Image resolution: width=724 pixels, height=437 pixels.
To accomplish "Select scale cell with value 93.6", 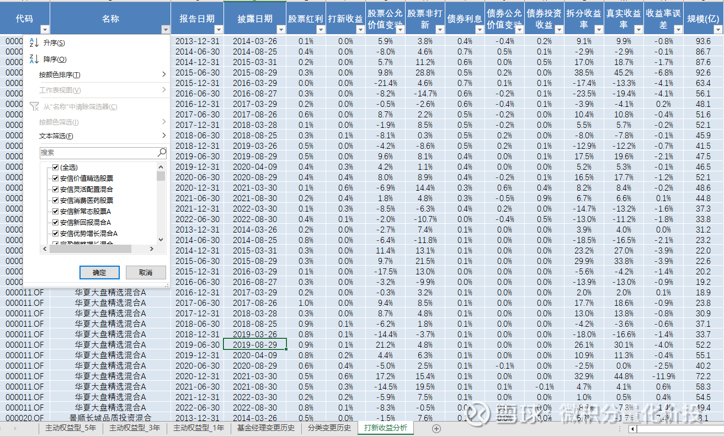I will 704,41.
